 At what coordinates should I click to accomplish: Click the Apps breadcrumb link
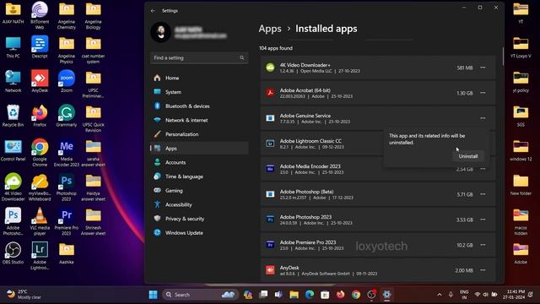(x=270, y=29)
